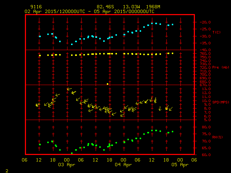Image resolution: width=231 pixels, height=173 pixels.
Task: Click the 80.0 humidity tick label
Action: [x=206, y=127]
